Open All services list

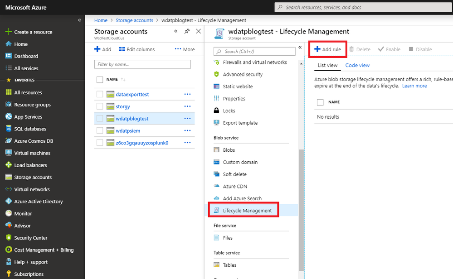pyautogui.click(x=26, y=68)
